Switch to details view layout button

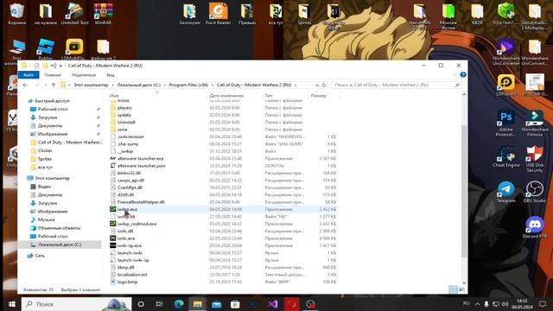coord(453,289)
